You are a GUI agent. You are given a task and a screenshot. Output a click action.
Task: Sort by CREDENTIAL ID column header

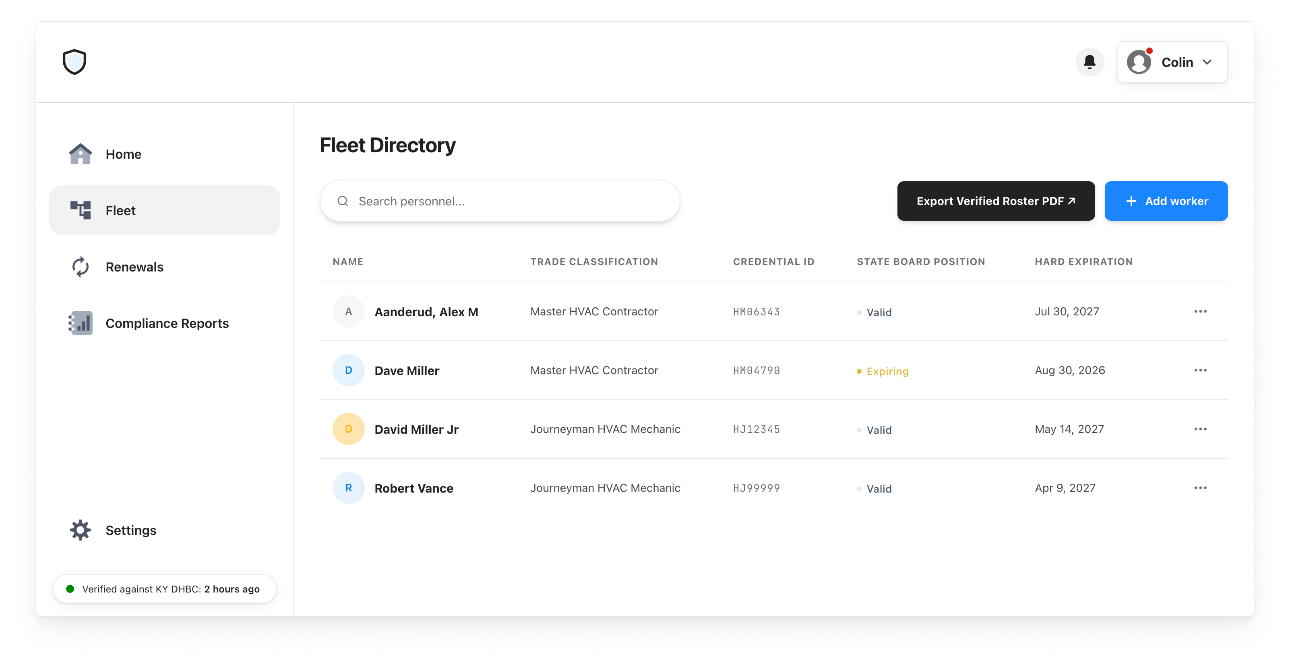[774, 261]
